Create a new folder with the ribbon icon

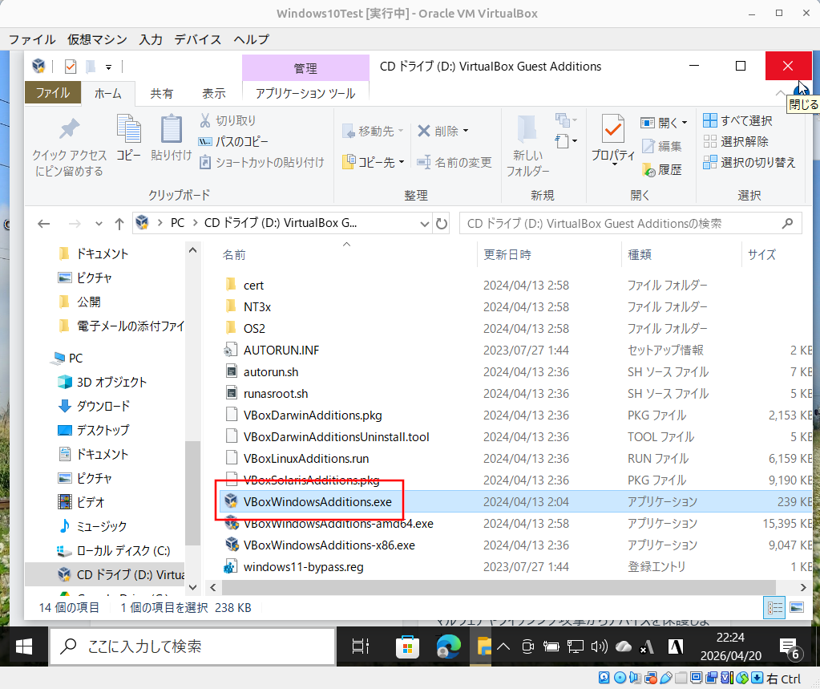527,128
